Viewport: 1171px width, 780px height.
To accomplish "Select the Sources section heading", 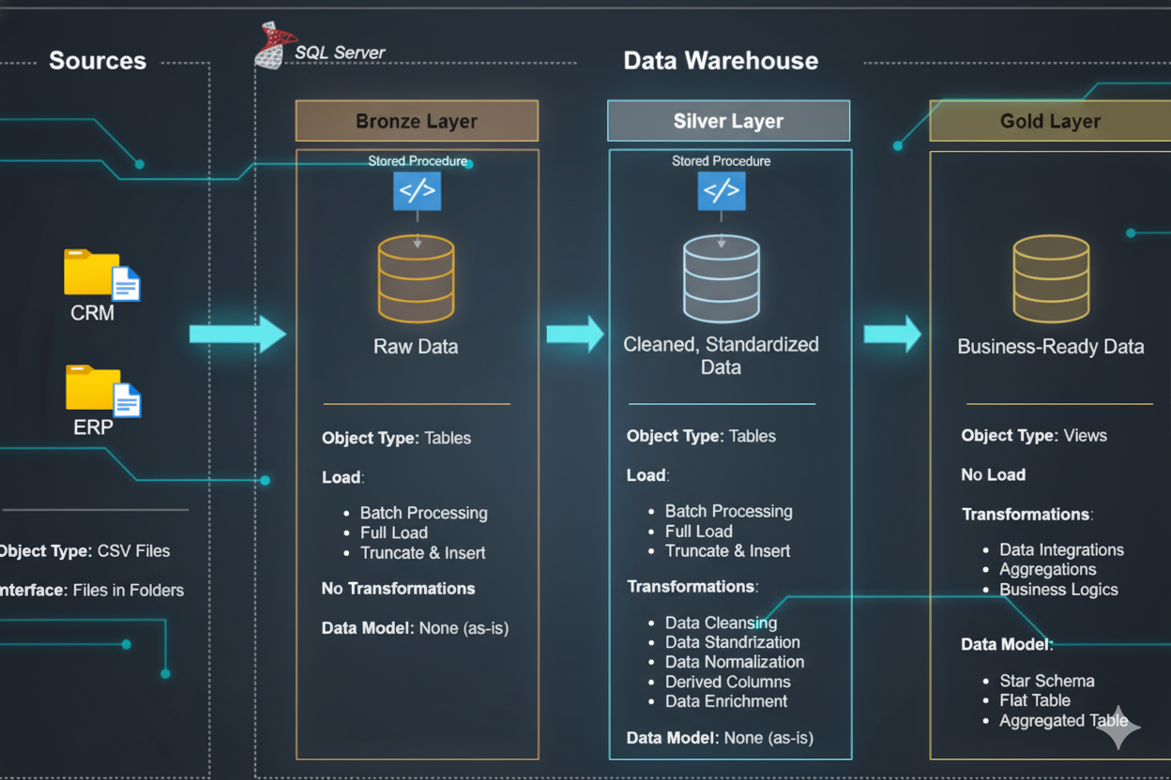I will (98, 60).
